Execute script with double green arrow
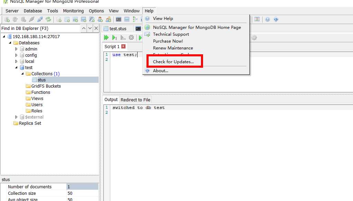 tap(106, 38)
